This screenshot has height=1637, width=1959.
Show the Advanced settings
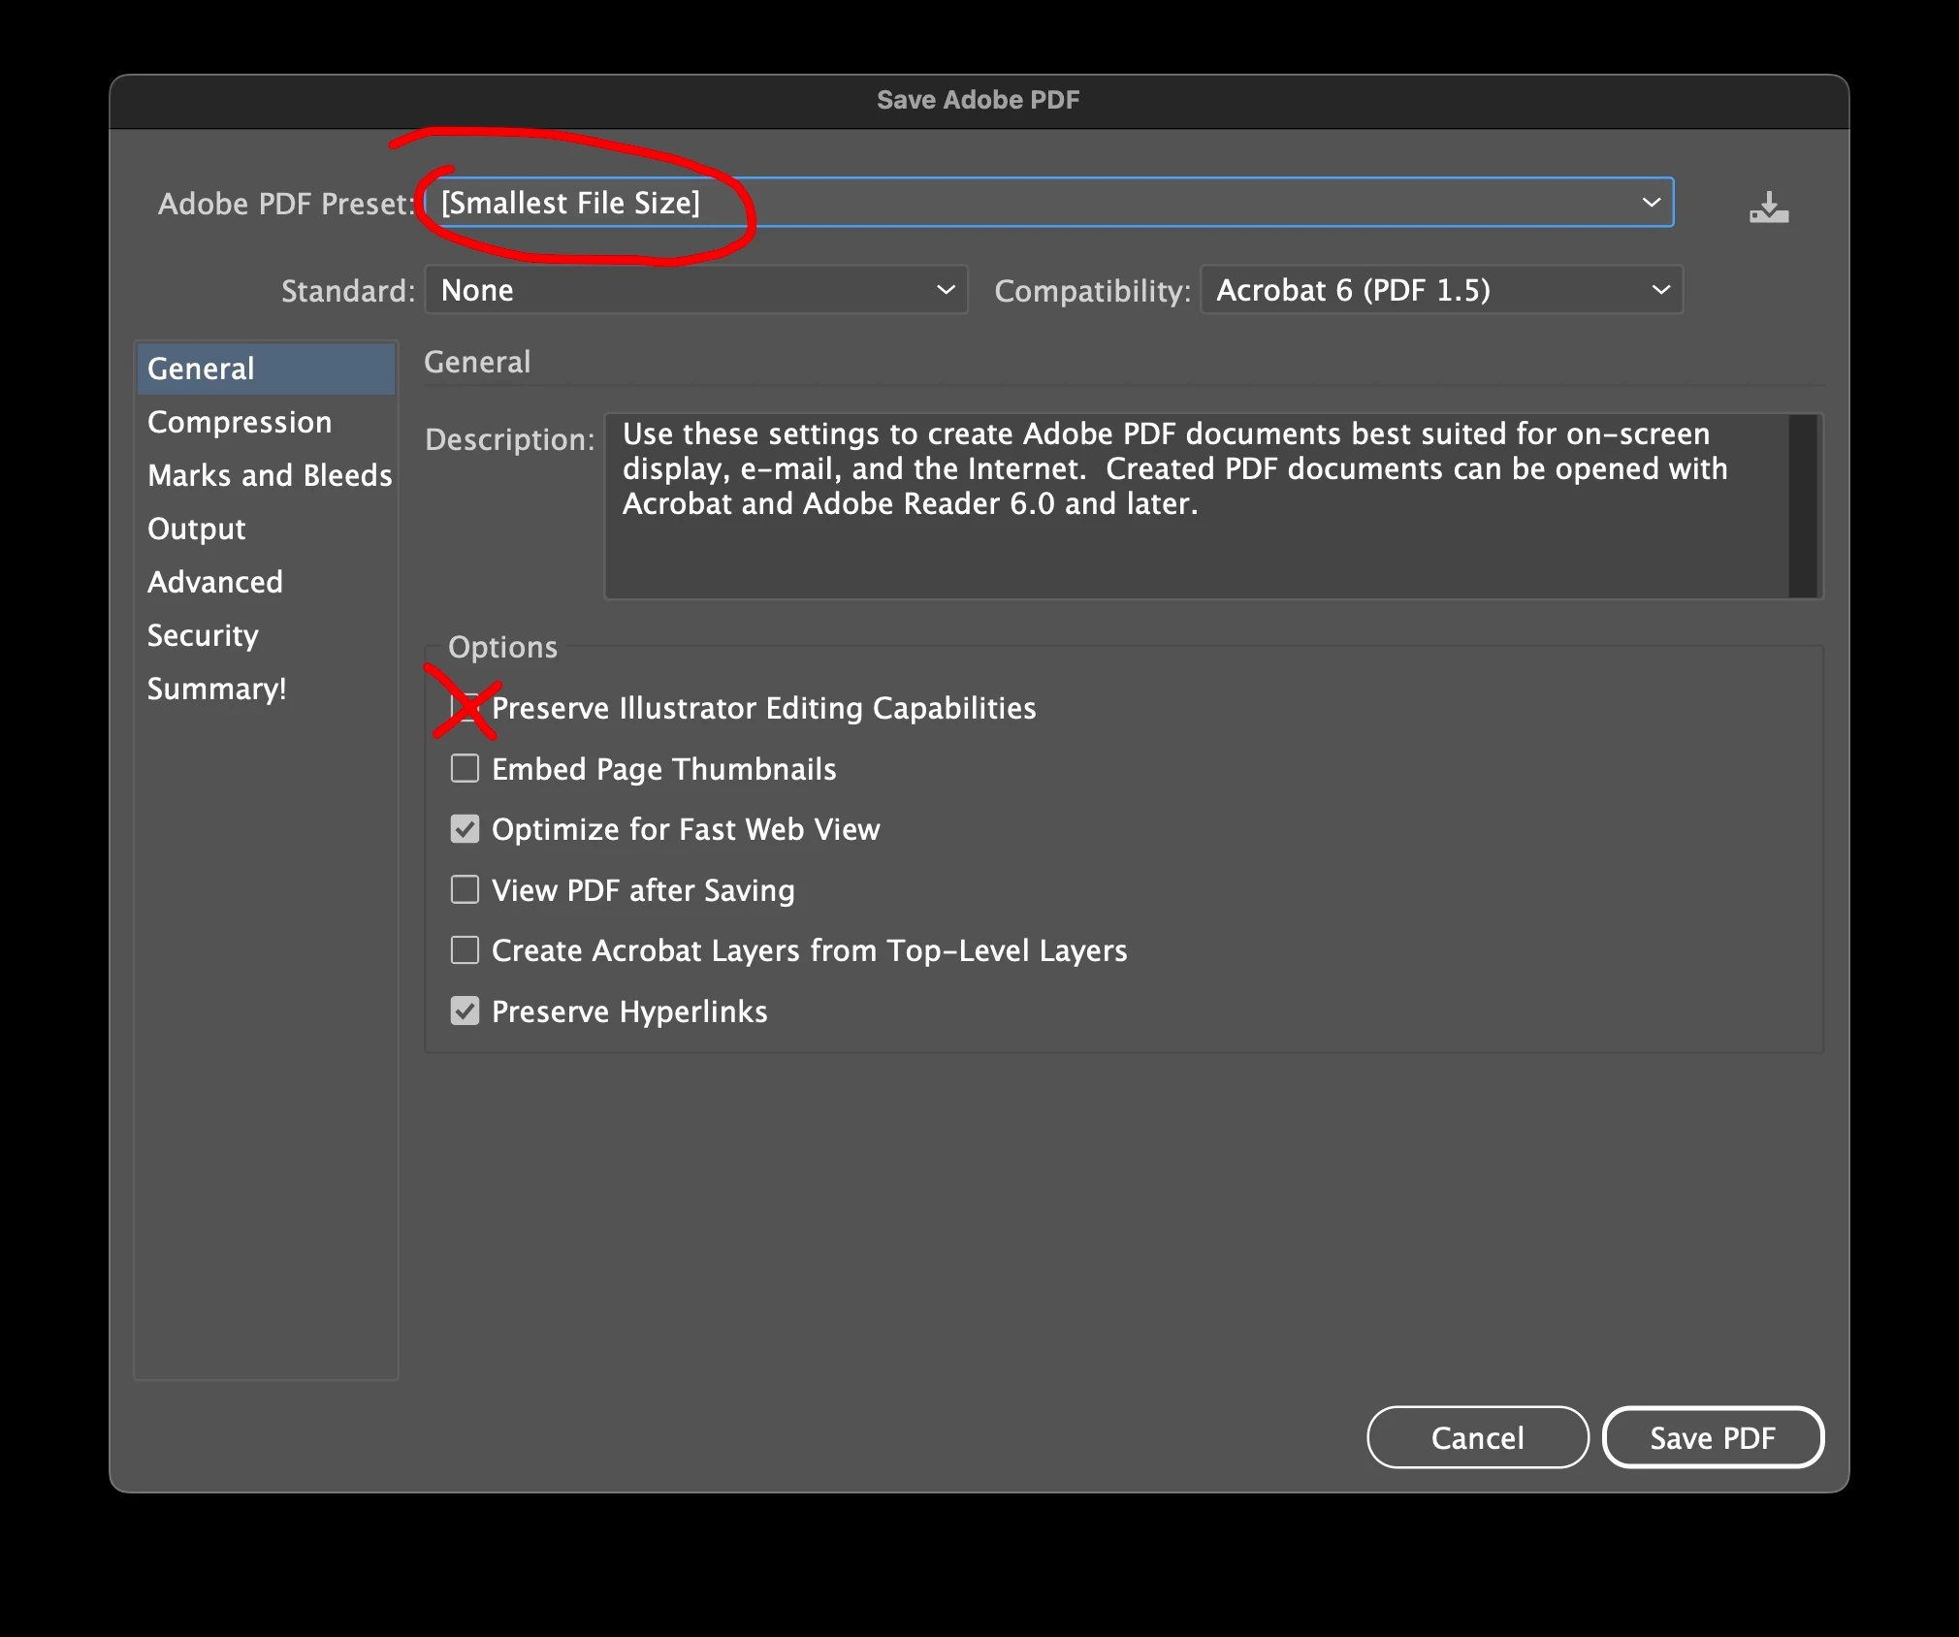[215, 582]
